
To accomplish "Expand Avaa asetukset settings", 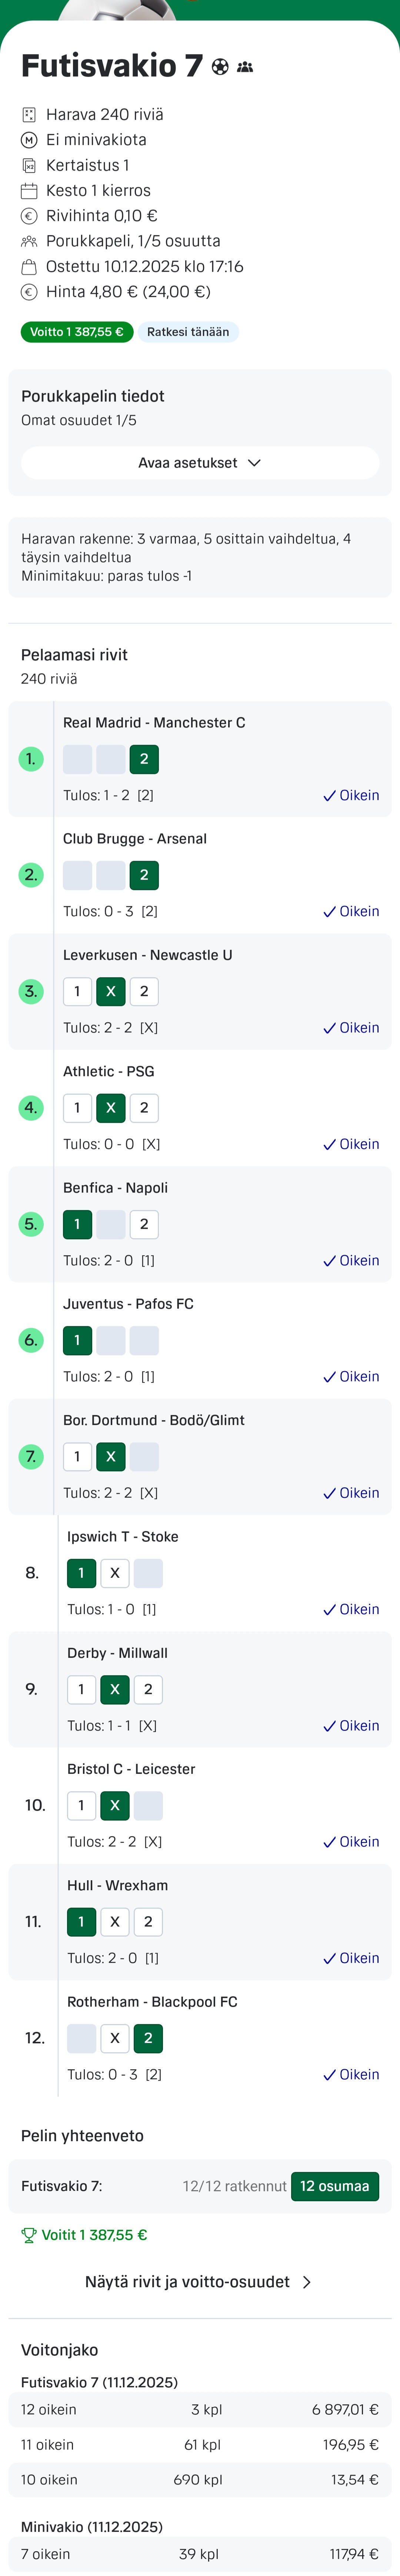I will (x=200, y=463).
